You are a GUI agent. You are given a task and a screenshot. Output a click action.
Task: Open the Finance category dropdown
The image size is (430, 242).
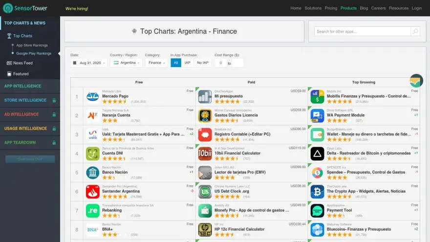coord(156,63)
